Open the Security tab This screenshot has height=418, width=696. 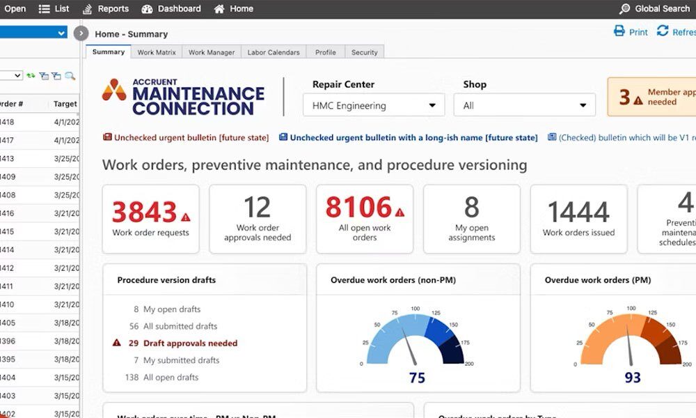click(365, 52)
